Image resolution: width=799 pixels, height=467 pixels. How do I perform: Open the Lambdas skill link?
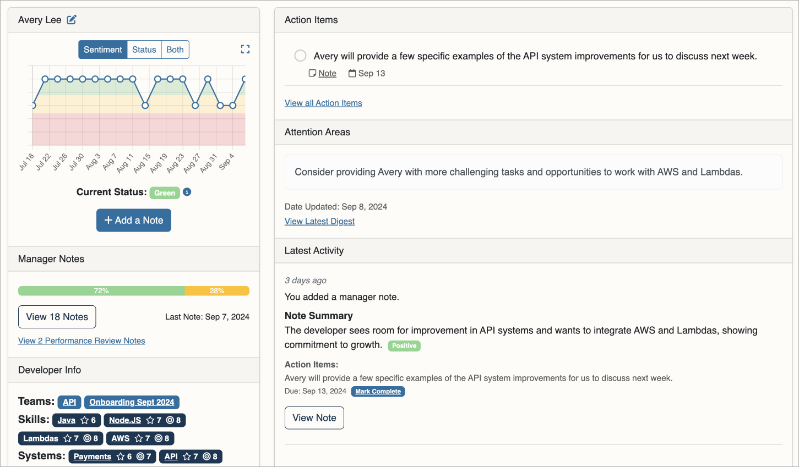41,438
